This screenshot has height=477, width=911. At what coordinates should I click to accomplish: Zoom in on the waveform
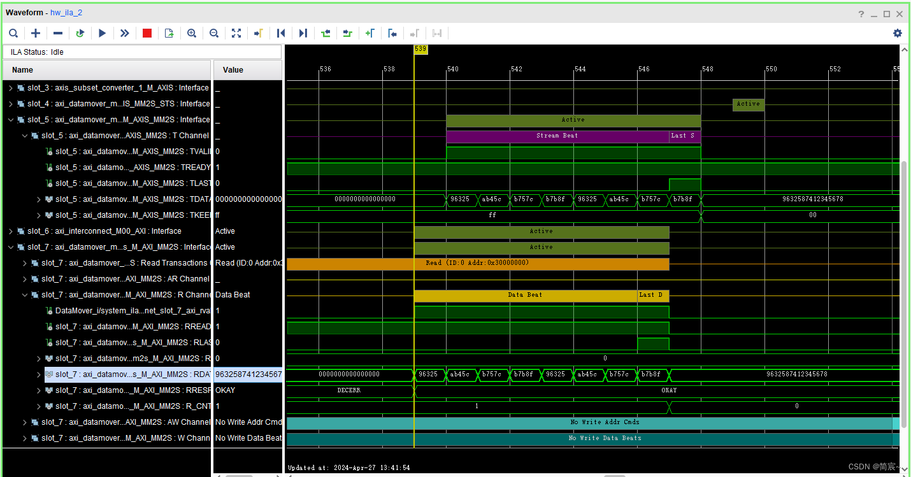(x=192, y=33)
